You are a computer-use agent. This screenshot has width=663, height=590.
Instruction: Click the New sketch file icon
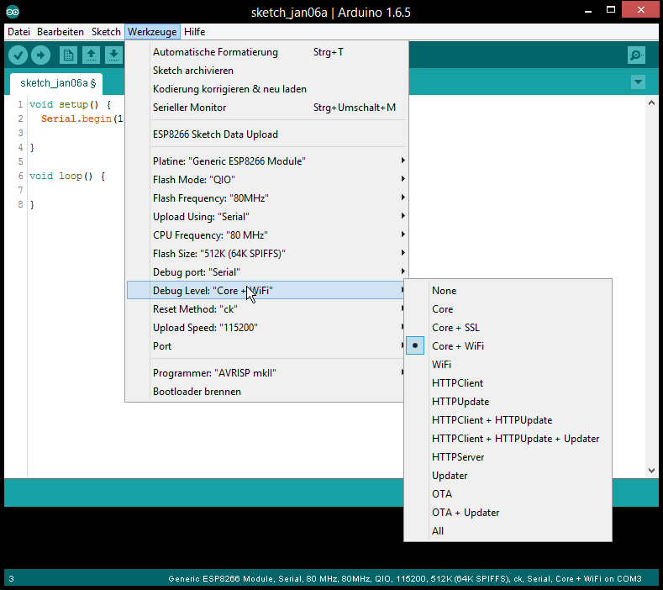(x=69, y=55)
